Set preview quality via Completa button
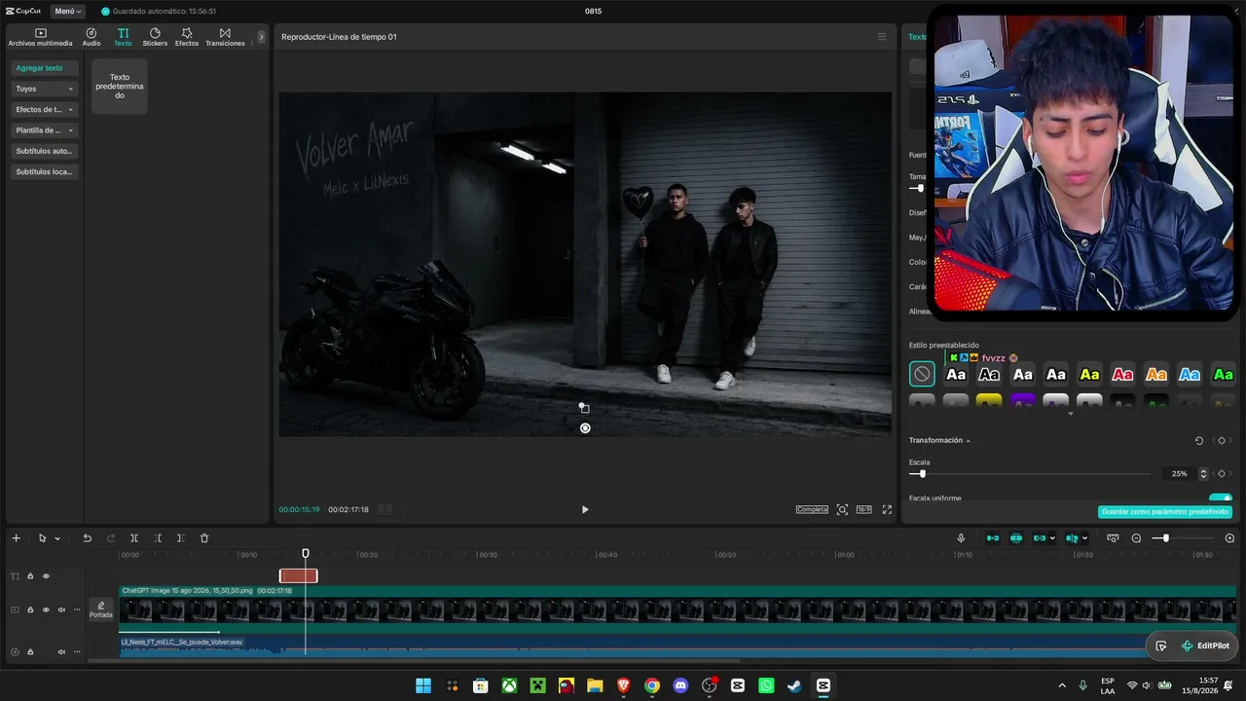The image size is (1246, 701). click(x=812, y=509)
